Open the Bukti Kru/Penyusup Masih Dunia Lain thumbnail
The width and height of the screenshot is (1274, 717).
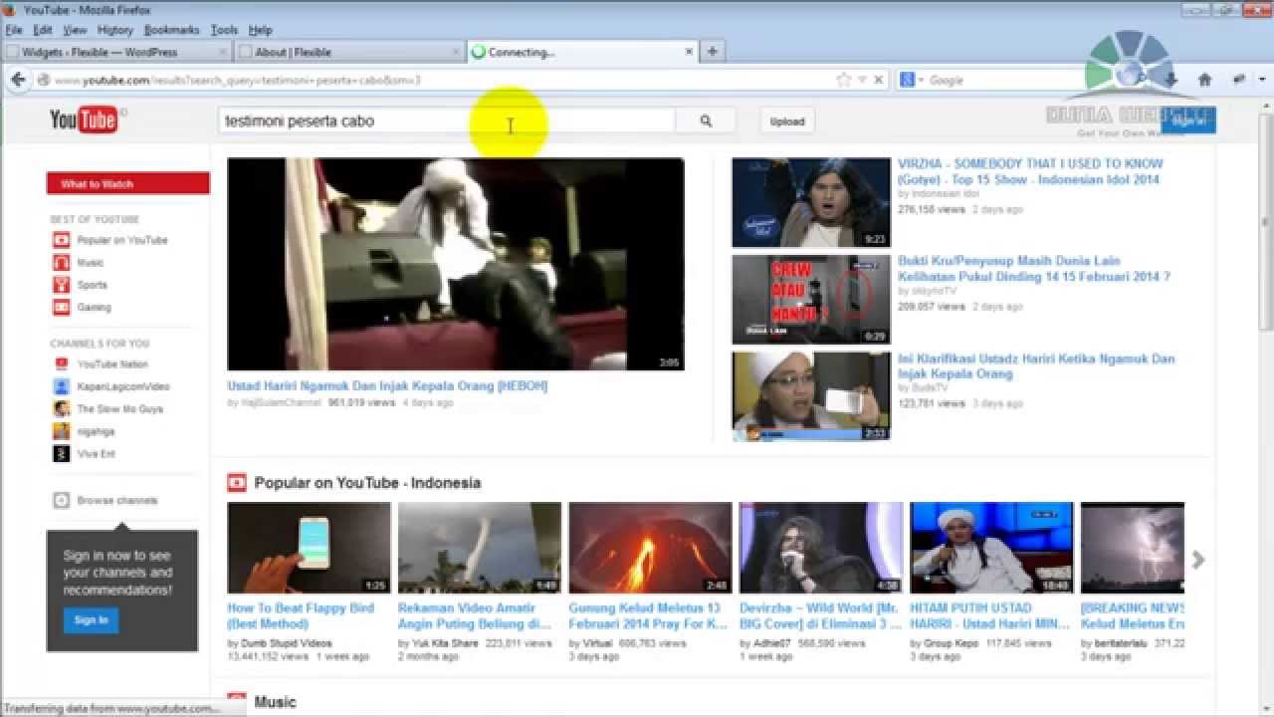coord(811,300)
